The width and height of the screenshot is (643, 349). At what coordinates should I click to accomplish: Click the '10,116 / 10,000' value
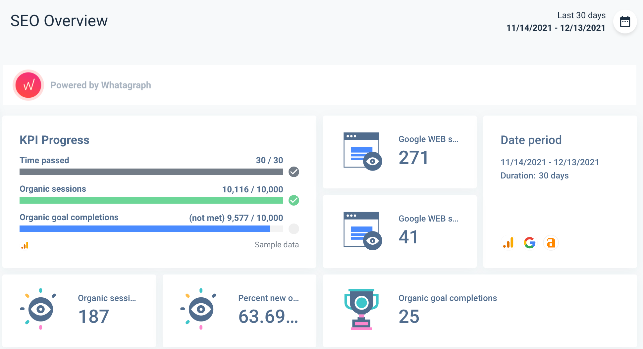pyautogui.click(x=252, y=189)
